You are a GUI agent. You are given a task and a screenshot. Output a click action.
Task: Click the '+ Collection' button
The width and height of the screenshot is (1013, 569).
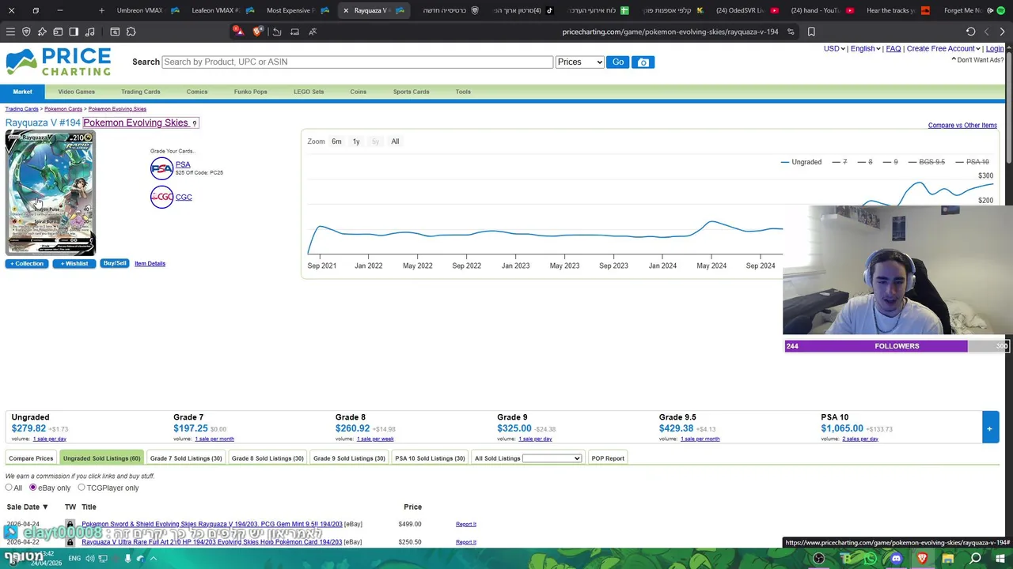coord(27,263)
